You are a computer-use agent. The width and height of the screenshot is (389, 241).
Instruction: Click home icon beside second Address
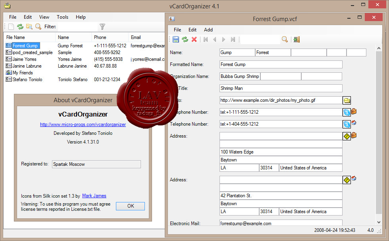click(354, 179)
